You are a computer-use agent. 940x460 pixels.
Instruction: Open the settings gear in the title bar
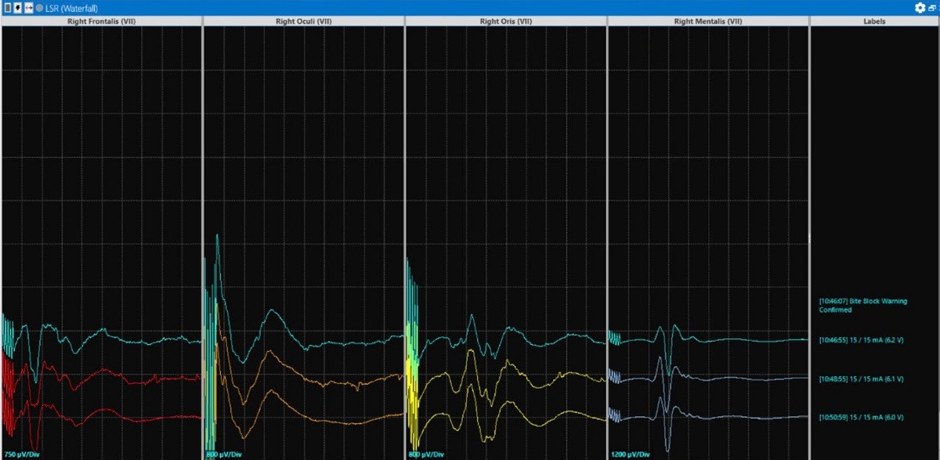[x=920, y=8]
